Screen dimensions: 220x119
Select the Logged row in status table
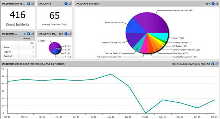pyautogui.click(x=18, y=52)
